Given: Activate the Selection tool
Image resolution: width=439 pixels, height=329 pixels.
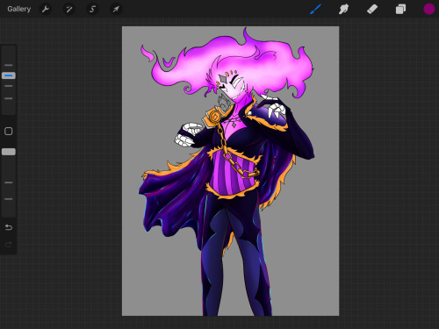Looking at the screenshot, I should pos(92,9).
